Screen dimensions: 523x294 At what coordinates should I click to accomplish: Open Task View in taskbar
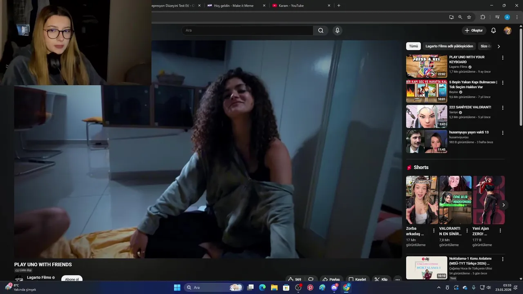point(250,287)
